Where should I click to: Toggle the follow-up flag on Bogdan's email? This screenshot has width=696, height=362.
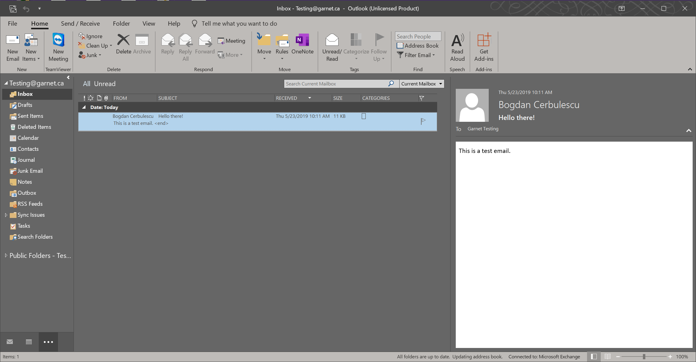[x=423, y=121]
